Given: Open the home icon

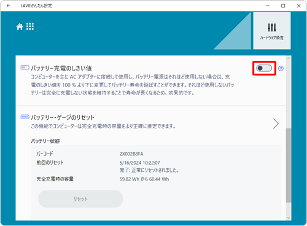Looking at the screenshot, I should pos(20,26).
